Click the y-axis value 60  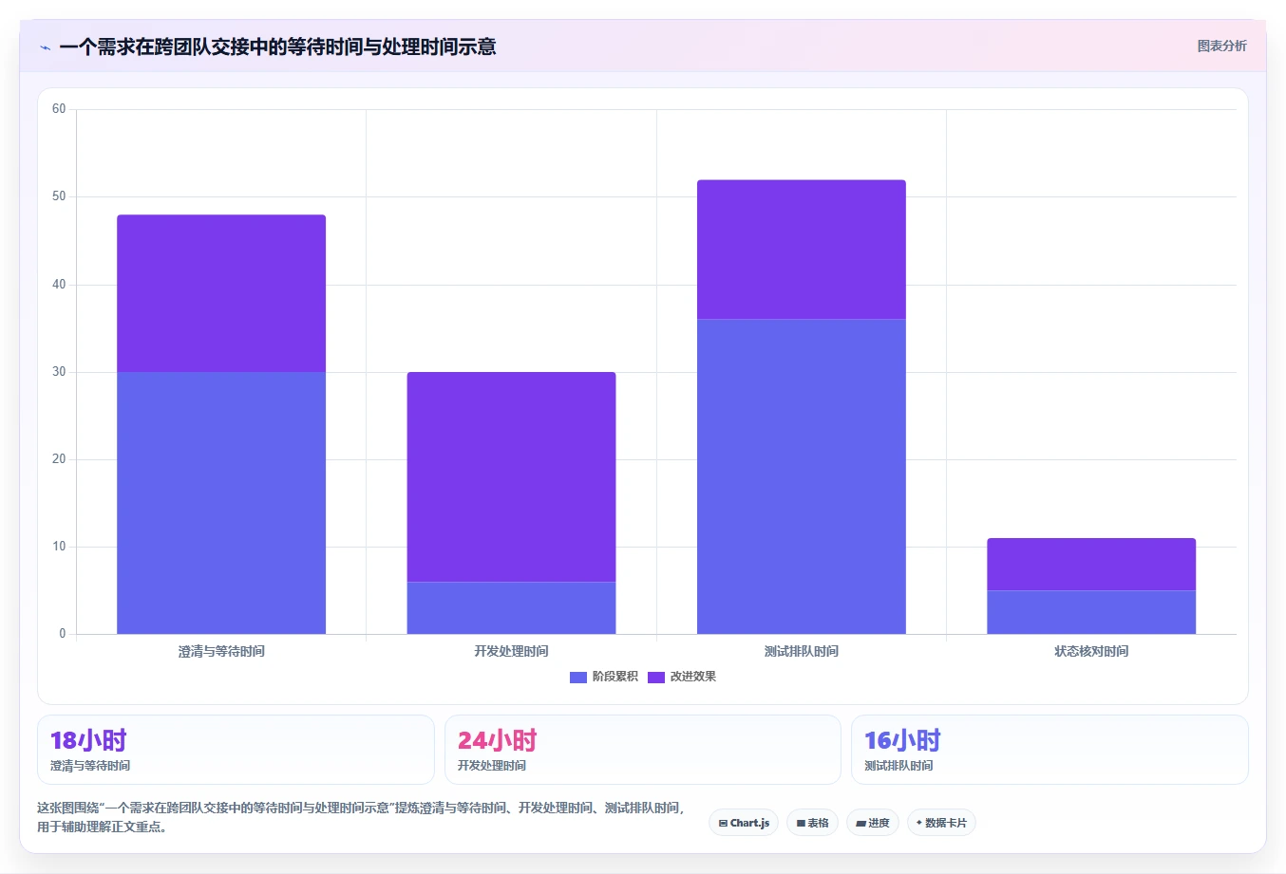pos(59,109)
